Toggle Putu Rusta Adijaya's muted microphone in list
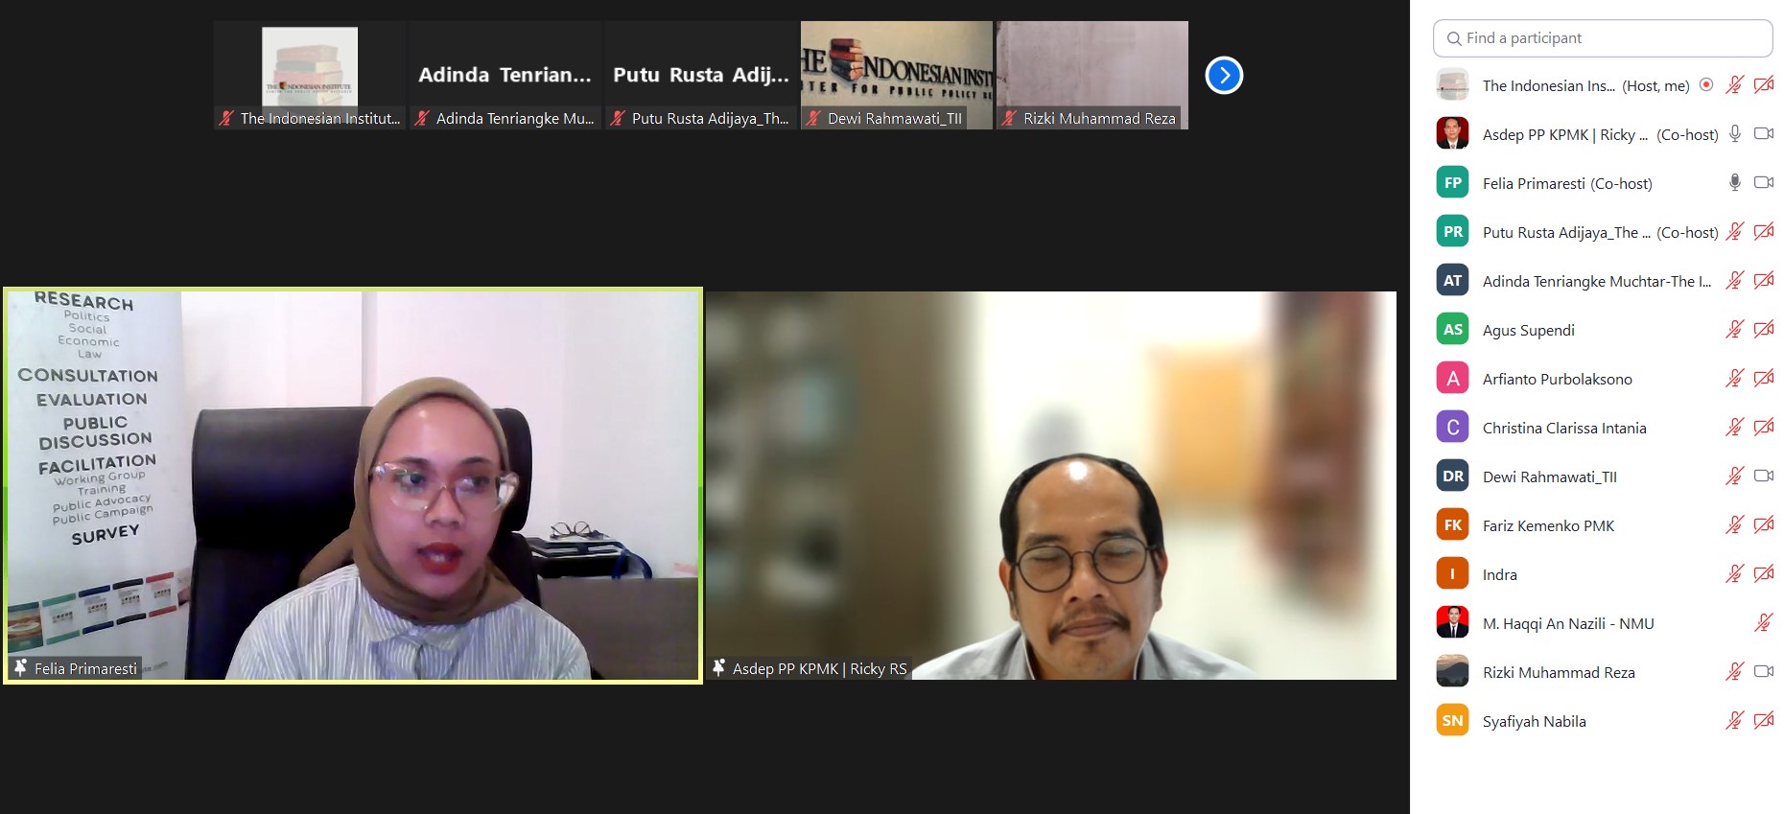 [x=1734, y=231]
